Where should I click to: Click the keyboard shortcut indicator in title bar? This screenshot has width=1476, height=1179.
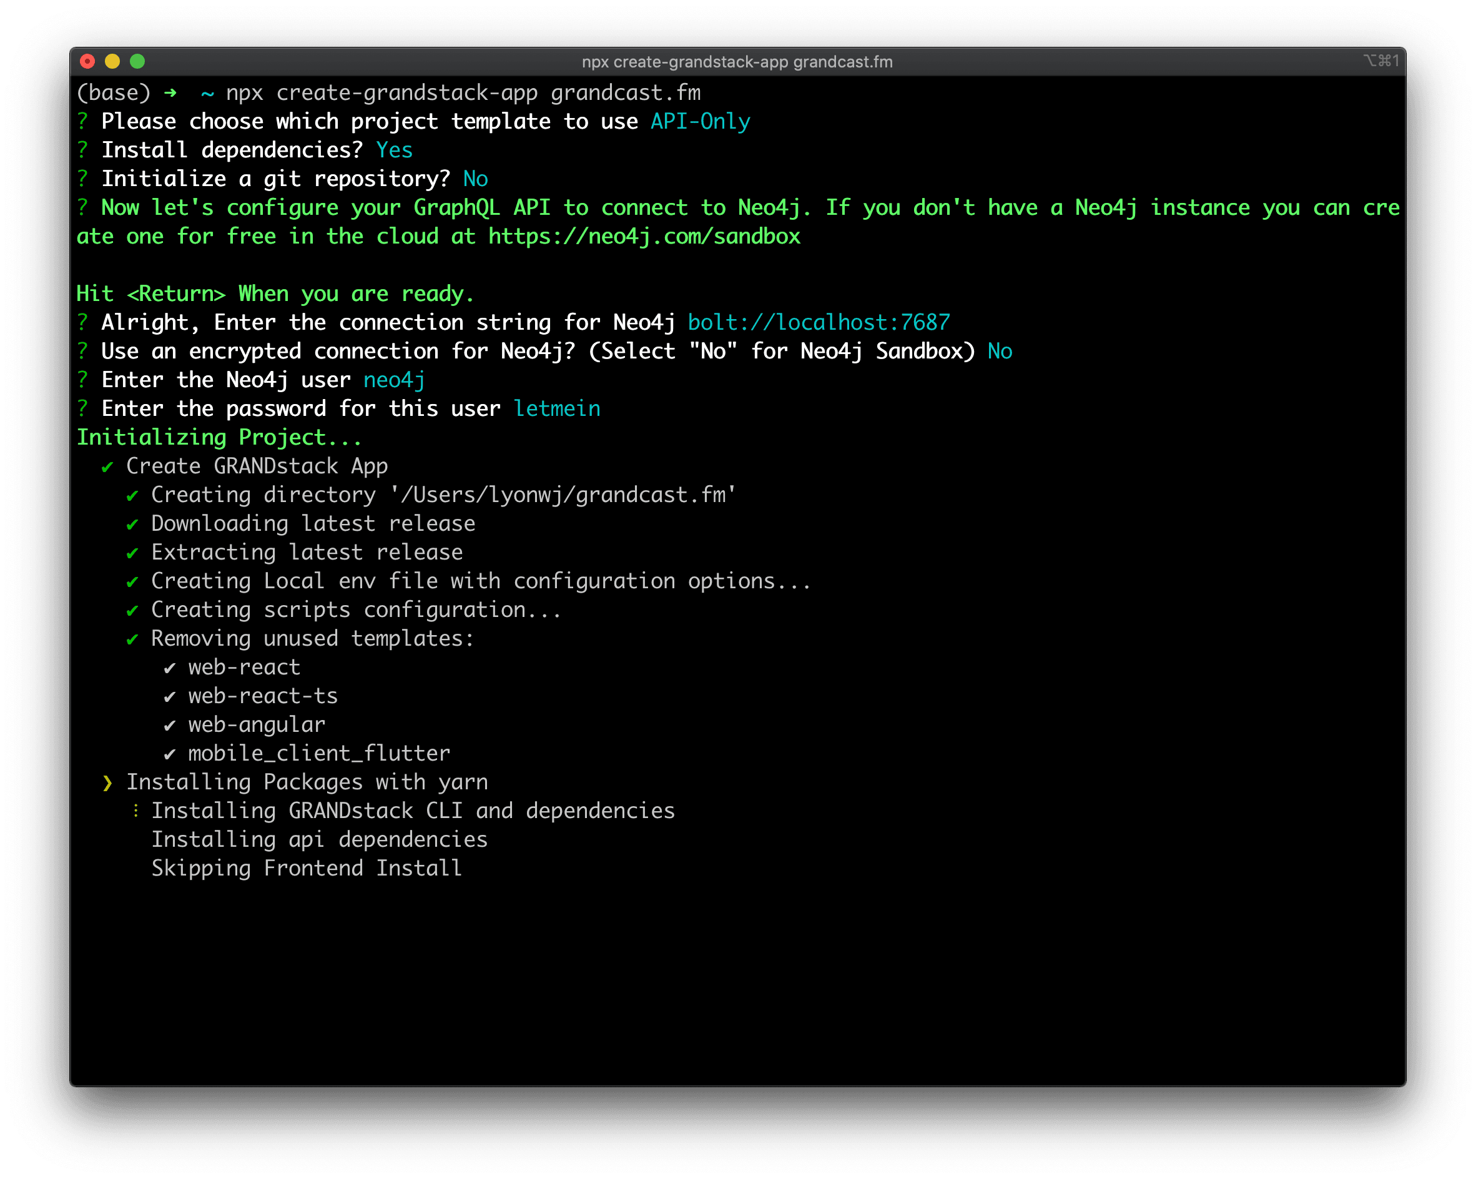(1381, 61)
